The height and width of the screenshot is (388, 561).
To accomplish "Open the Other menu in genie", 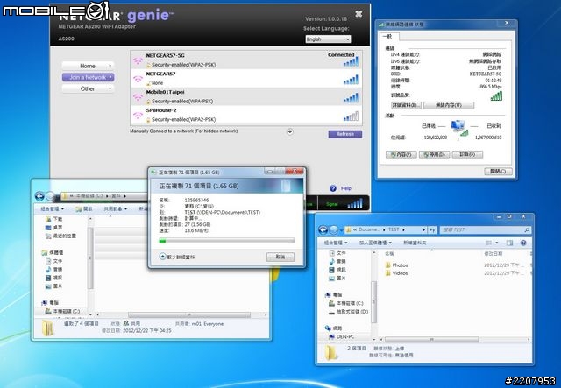I will [88, 88].
